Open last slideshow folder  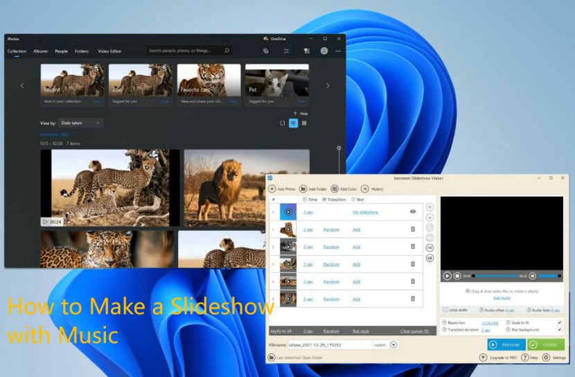click(x=296, y=358)
